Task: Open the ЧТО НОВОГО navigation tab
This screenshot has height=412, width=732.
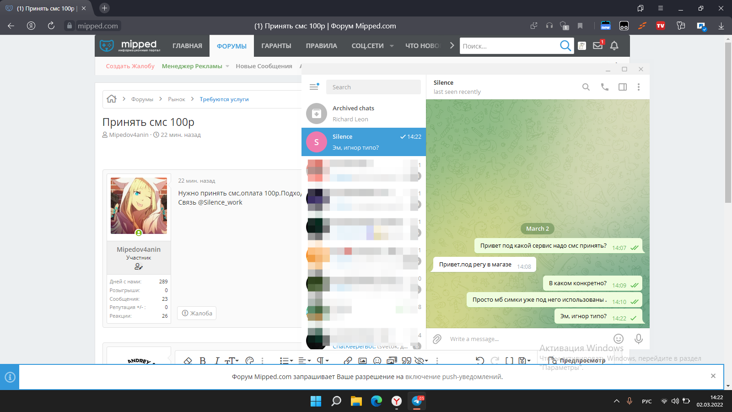Action: click(422, 46)
